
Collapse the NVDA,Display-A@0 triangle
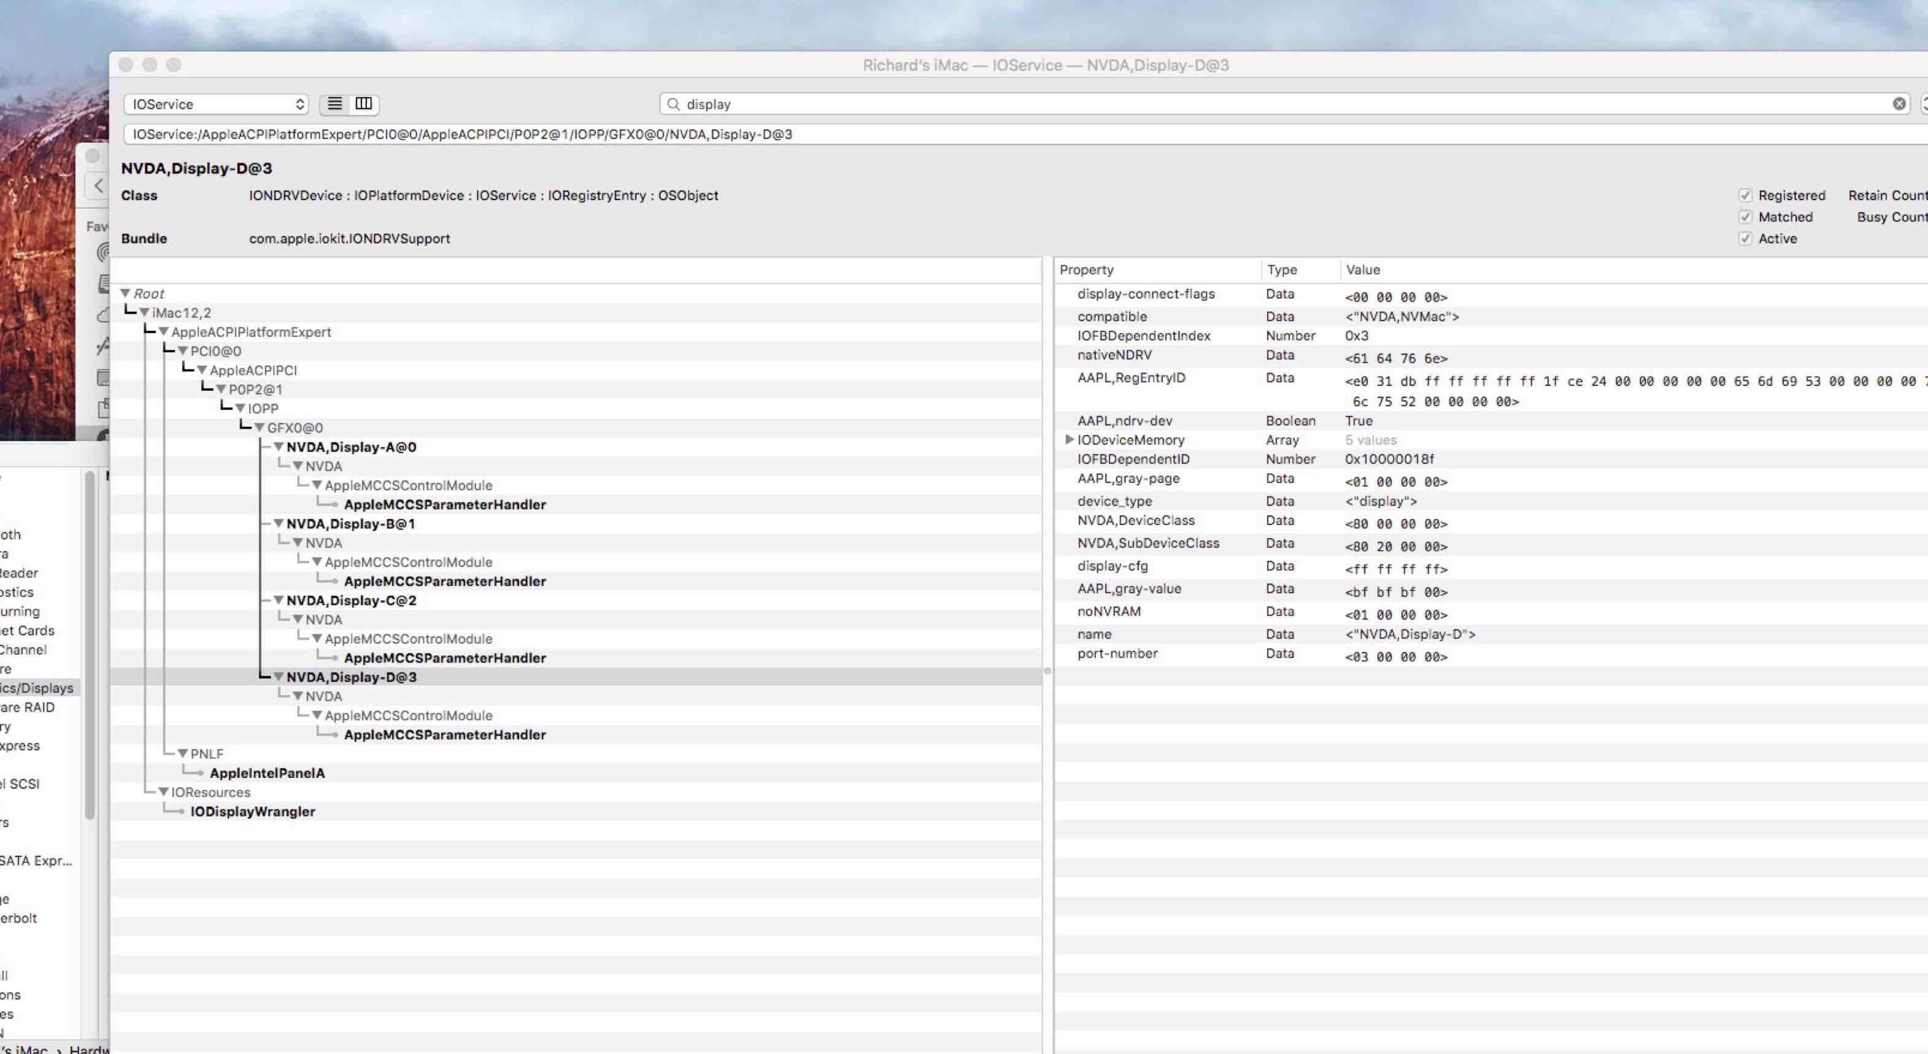pyautogui.click(x=279, y=447)
